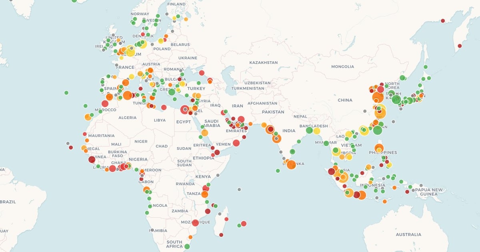Select the Algeria country label
Image resolution: width=480 pixels, height=252 pixels.
[x=128, y=118]
